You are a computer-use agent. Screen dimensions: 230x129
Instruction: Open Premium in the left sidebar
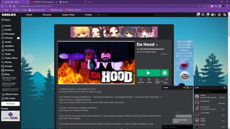(x=8, y=70)
